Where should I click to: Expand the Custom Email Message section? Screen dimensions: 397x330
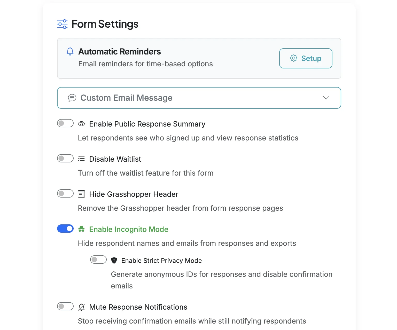(x=199, y=98)
